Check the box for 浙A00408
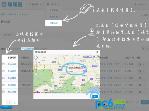 coord(3,78)
